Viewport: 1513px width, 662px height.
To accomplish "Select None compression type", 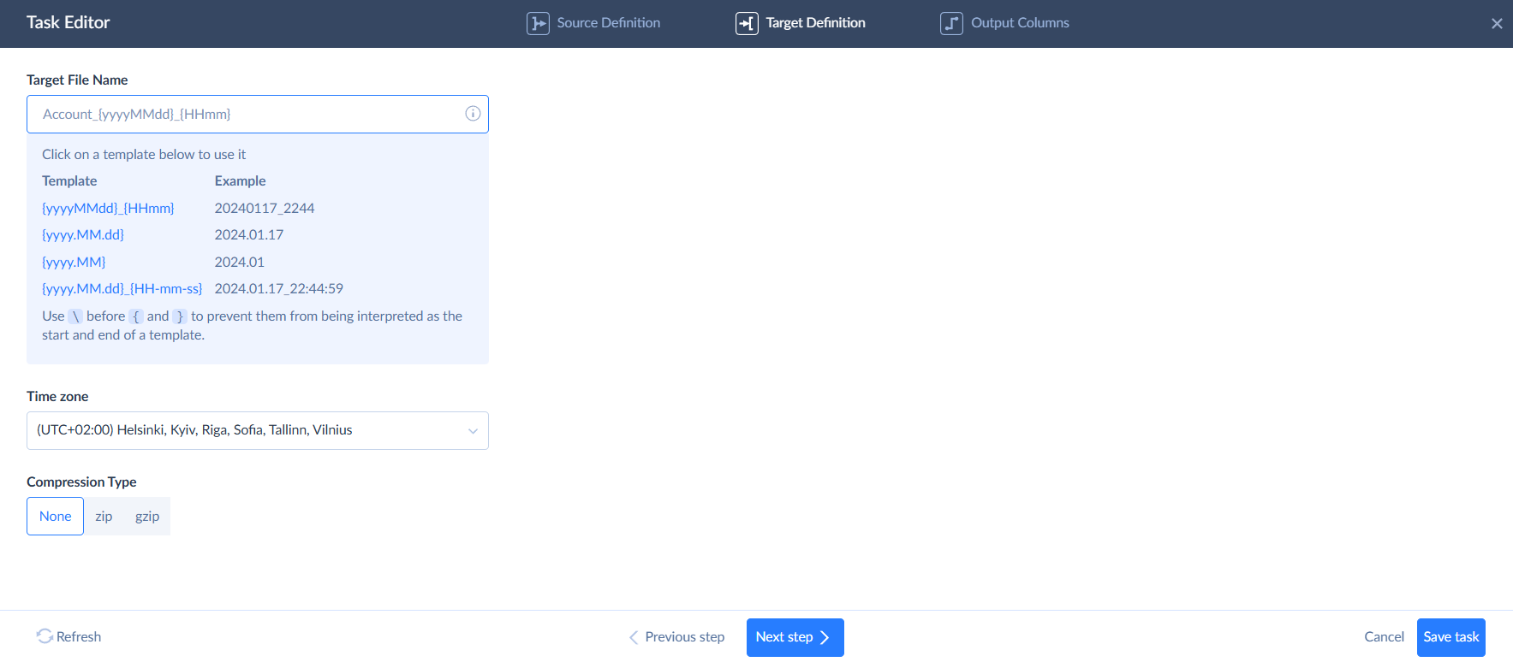I will [x=55, y=517].
